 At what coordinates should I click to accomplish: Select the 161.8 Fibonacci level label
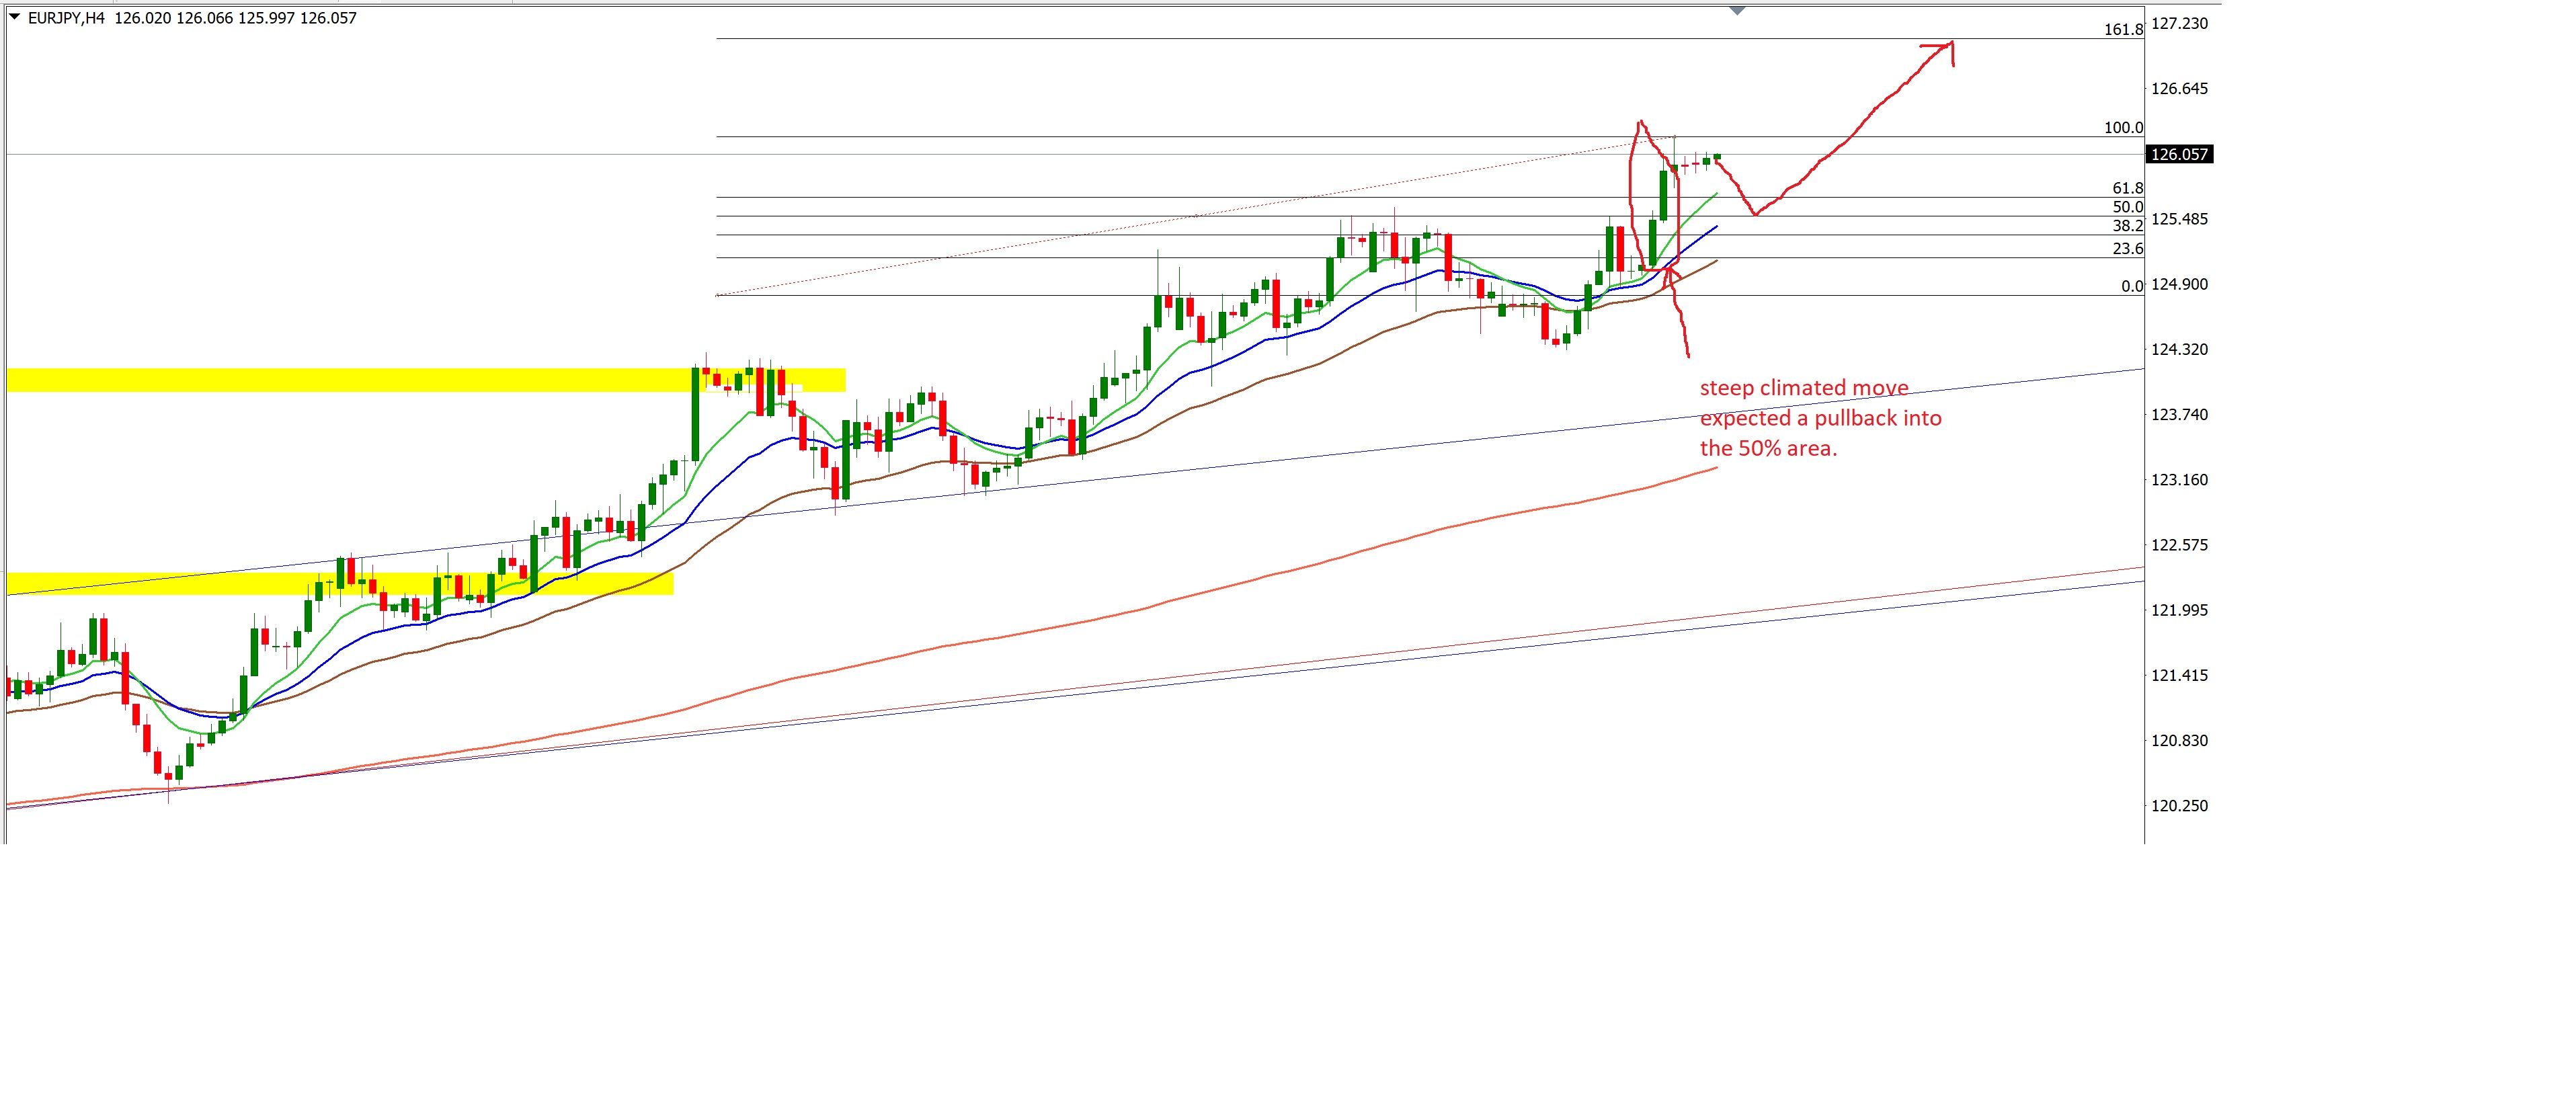(x=2123, y=30)
